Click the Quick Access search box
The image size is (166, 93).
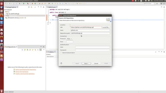point(148,4)
